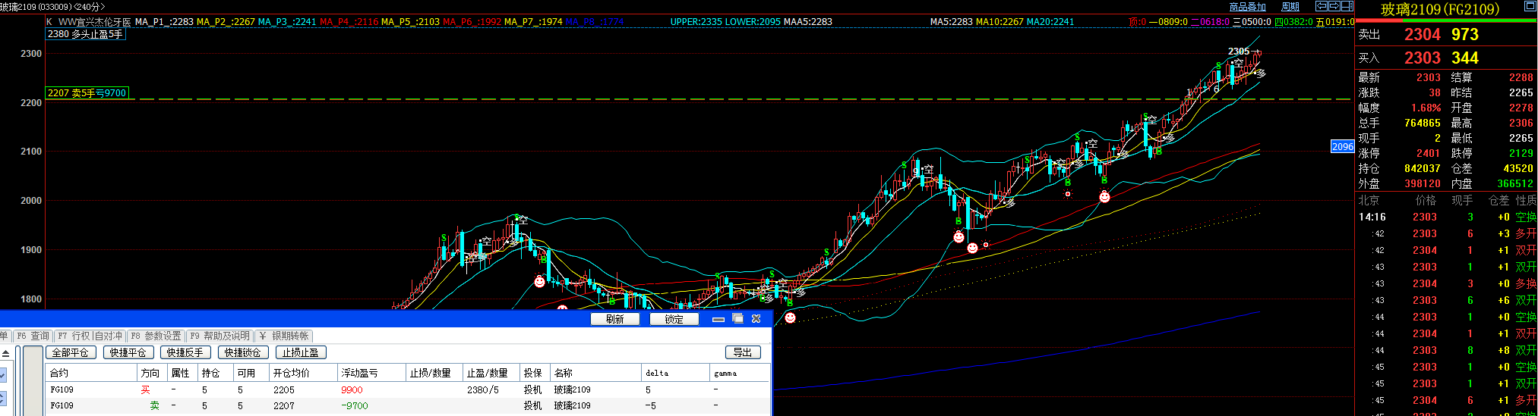
Task: Click the collapse arrow at the order panel's left edge
Action: coord(5,353)
